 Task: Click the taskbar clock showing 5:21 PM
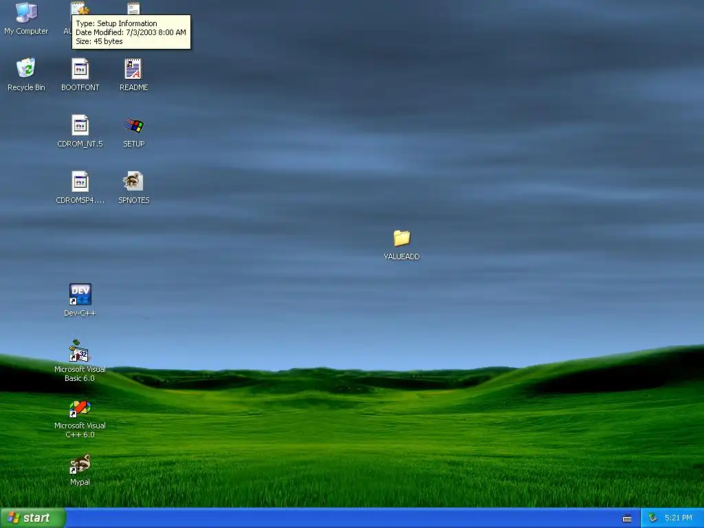click(679, 518)
